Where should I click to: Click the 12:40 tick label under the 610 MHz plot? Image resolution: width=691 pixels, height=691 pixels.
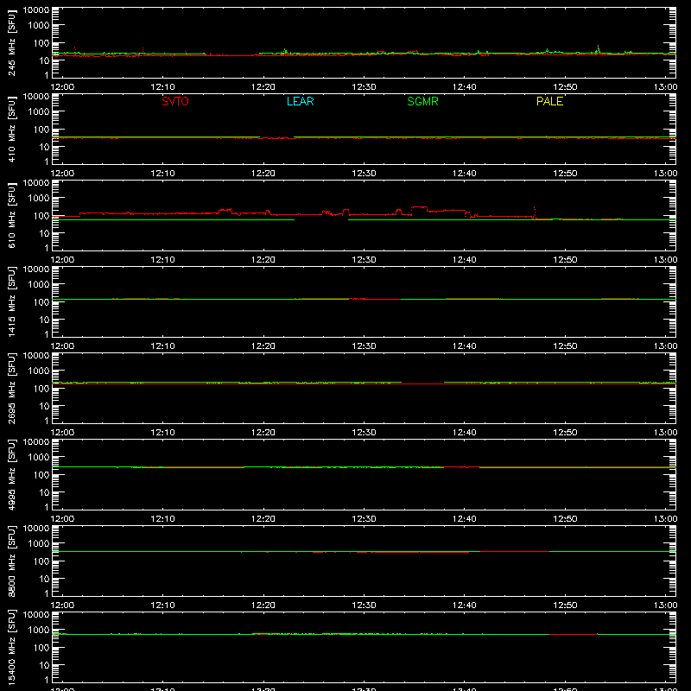pos(464,260)
